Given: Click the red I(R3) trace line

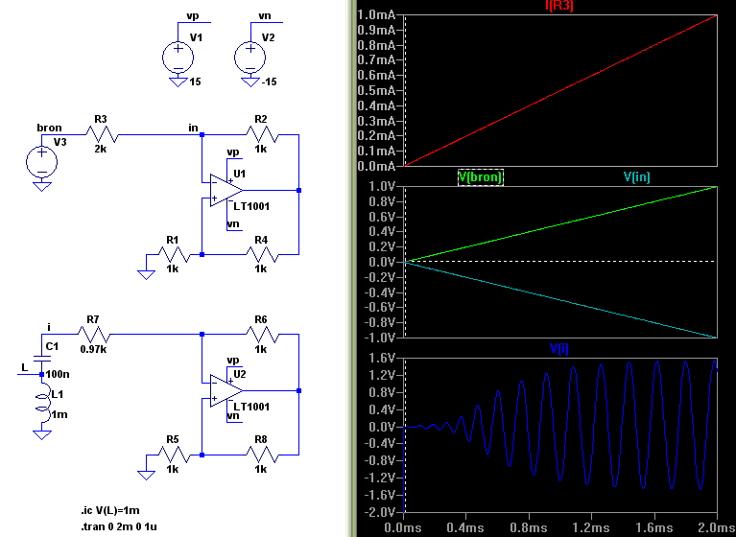Looking at the screenshot, I should (x=560, y=90).
